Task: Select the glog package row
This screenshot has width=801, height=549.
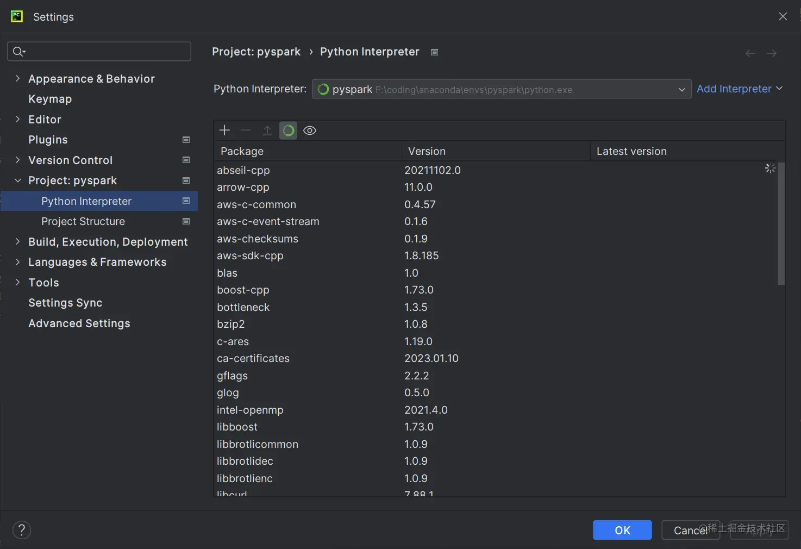Action: (x=496, y=392)
